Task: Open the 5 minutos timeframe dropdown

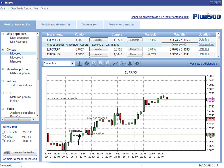Action: (73, 63)
